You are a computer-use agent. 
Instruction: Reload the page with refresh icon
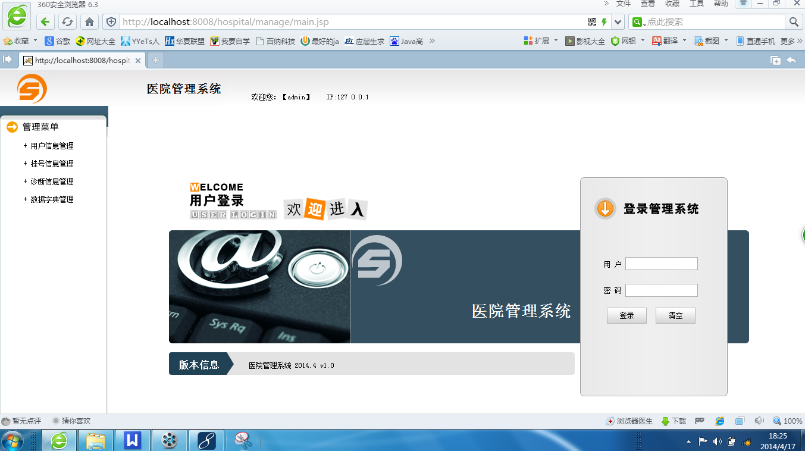point(67,22)
